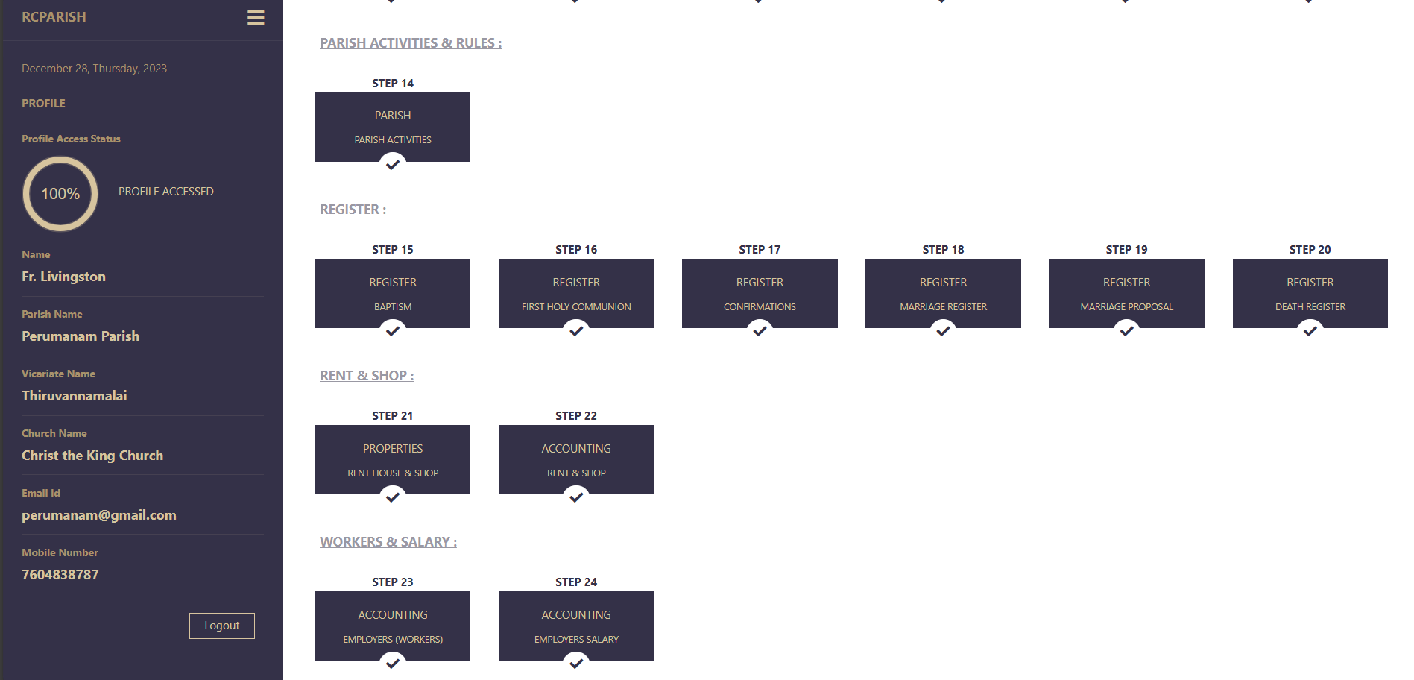1414x680 pixels.
Task: Open the Parish Activities step 14 card
Action: click(x=393, y=127)
